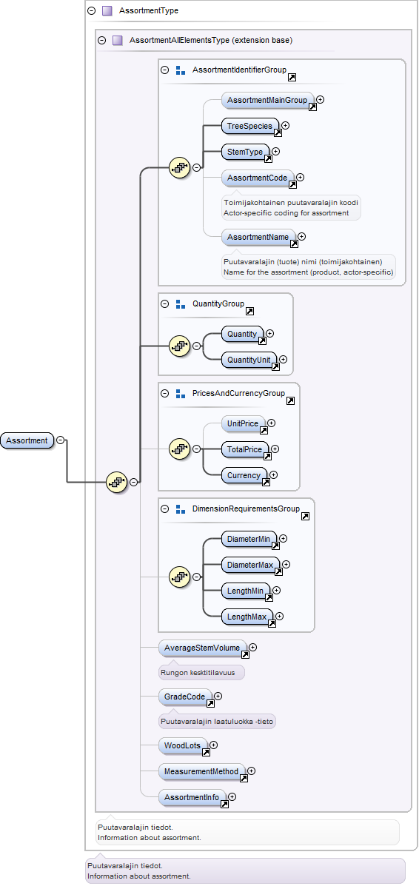This screenshot has height=886, width=419.
Task: Click the QuantityGroup sequence compositor icon
Action: point(180,346)
